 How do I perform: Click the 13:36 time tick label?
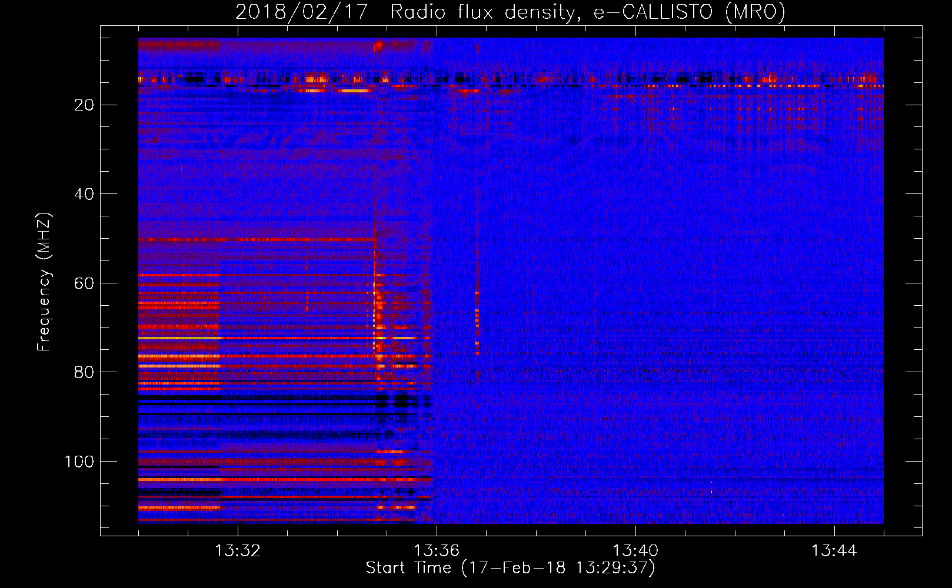click(x=437, y=550)
